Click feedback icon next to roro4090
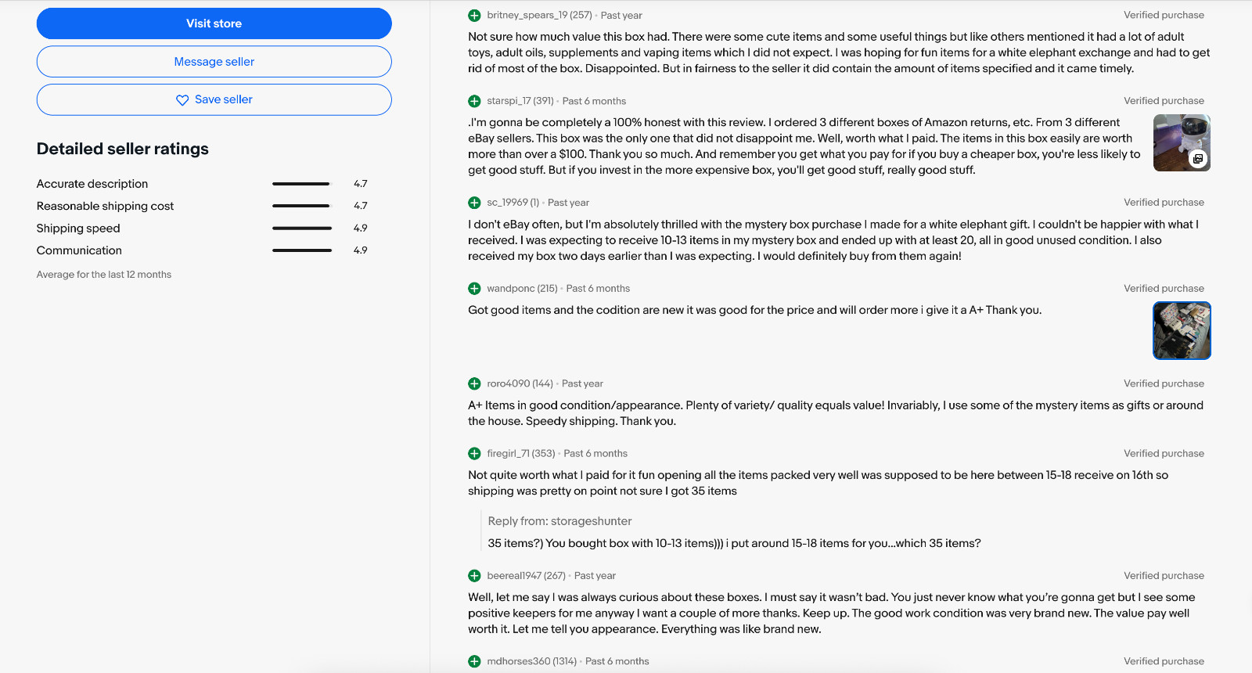 pos(474,383)
